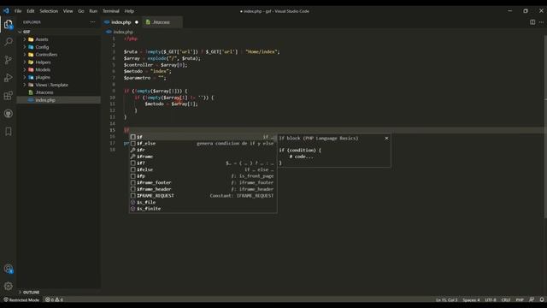
Task: Expand the Models folder
Action: pos(43,70)
